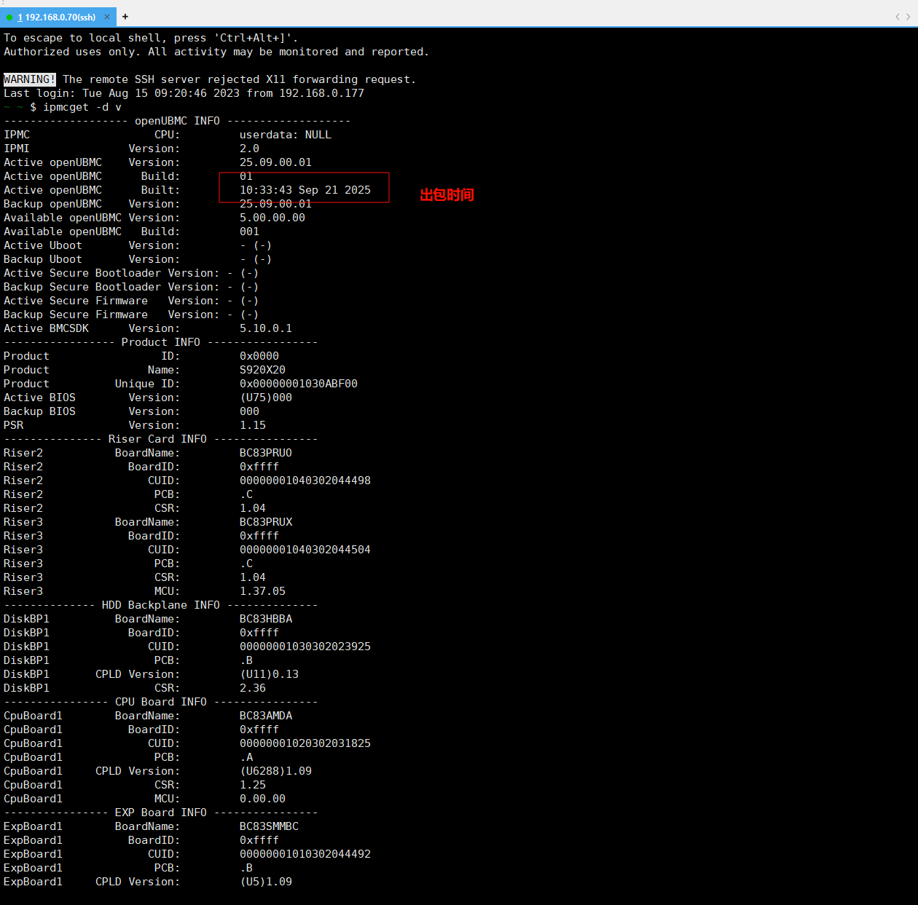Click the Active BMCSDK version 5.10.0.1
Viewport: 918px width, 905px height.
pos(265,328)
